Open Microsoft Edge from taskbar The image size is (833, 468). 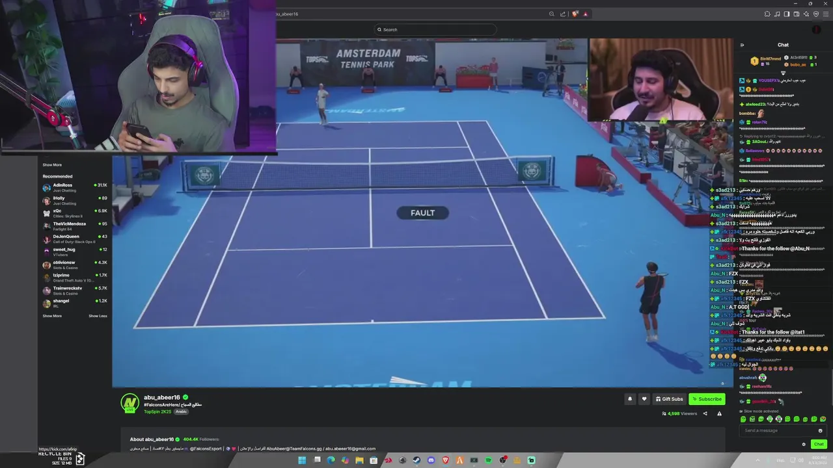coord(331,460)
